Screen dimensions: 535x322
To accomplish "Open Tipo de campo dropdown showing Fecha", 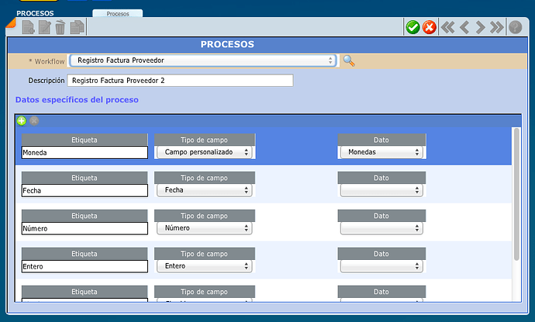I will (205, 190).
